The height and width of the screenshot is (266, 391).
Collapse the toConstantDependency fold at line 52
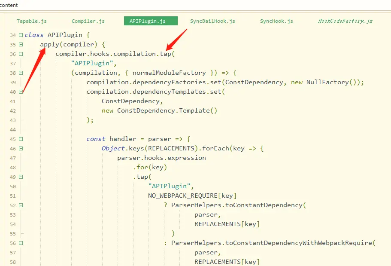tap(21, 205)
